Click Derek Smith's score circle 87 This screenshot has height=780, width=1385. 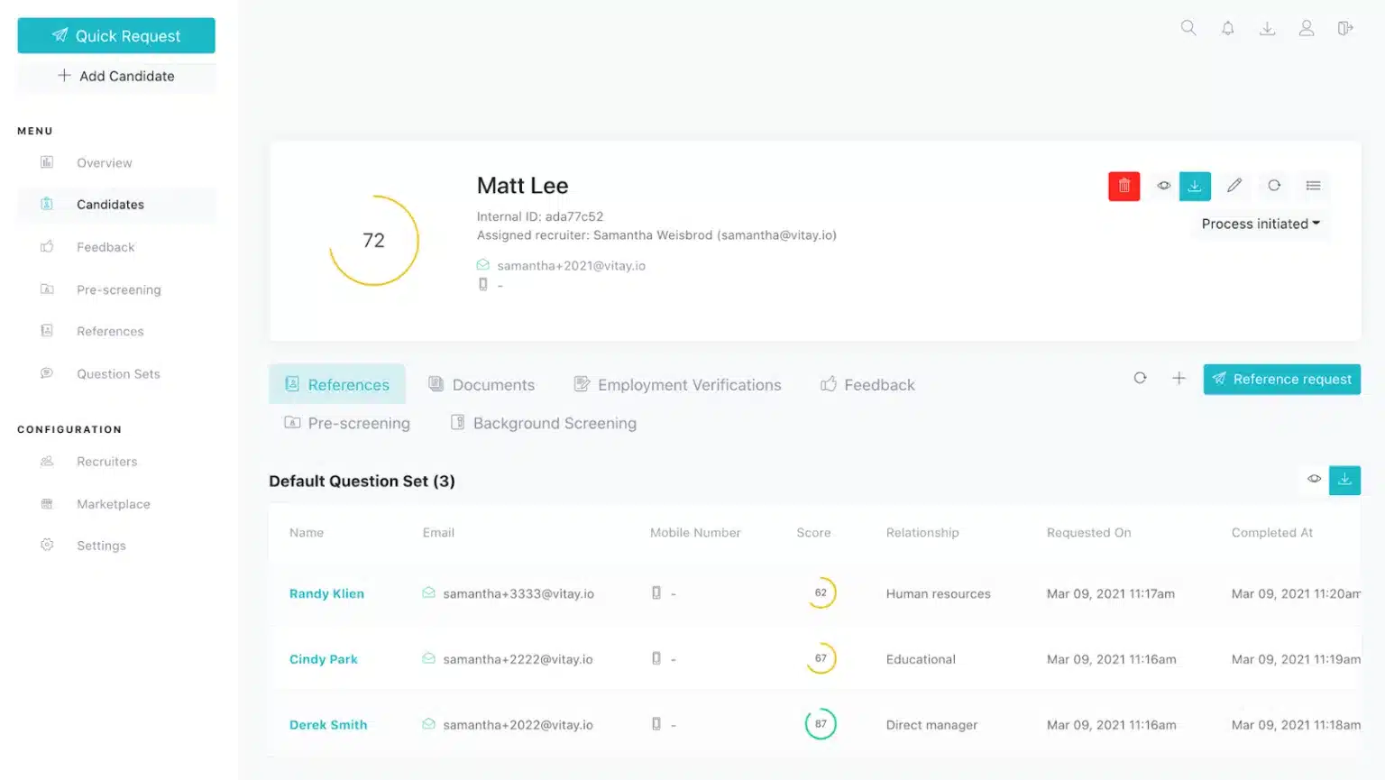click(821, 724)
